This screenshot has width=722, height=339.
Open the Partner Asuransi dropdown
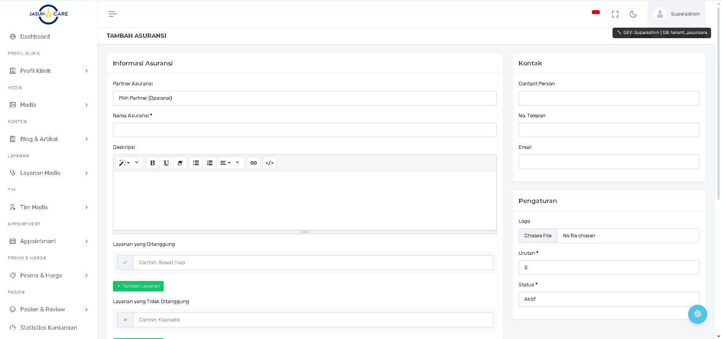click(304, 98)
